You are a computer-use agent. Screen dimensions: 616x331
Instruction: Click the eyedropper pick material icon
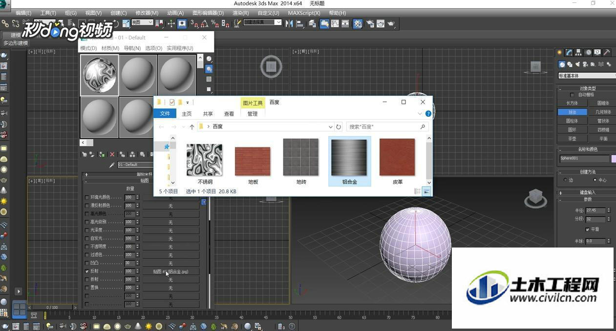coord(112,165)
